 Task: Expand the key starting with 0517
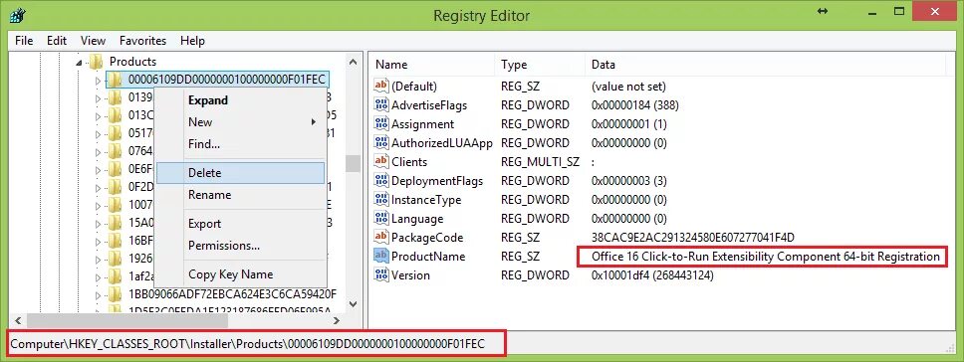click(98, 133)
